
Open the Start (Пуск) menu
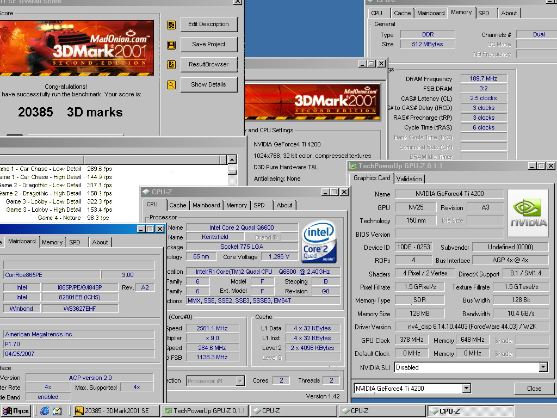pyautogui.click(x=16, y=411)
